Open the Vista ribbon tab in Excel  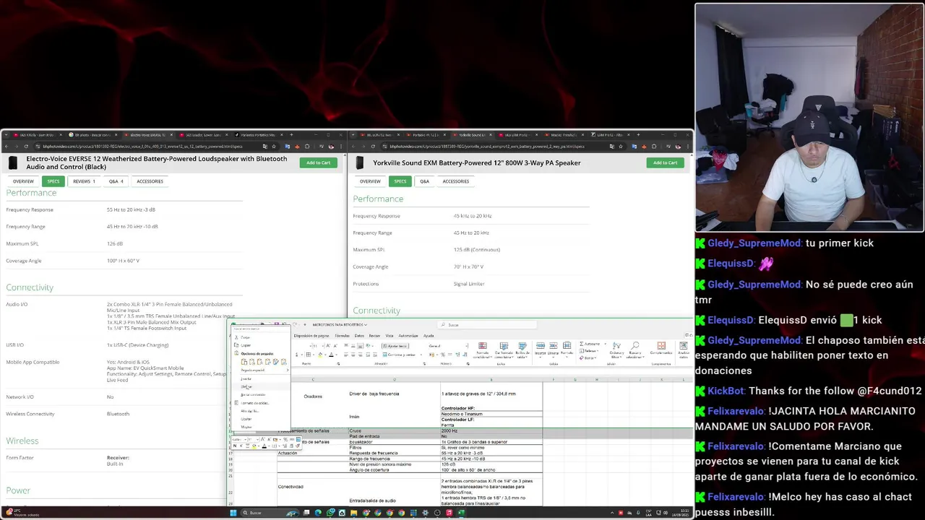pos(390,336)
